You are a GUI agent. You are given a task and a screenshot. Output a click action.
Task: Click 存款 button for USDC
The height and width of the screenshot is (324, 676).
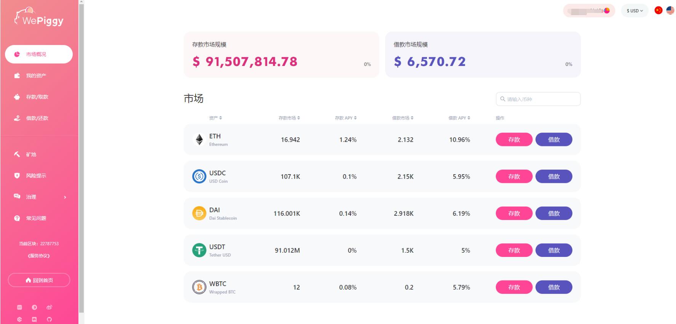coord(514,176)
